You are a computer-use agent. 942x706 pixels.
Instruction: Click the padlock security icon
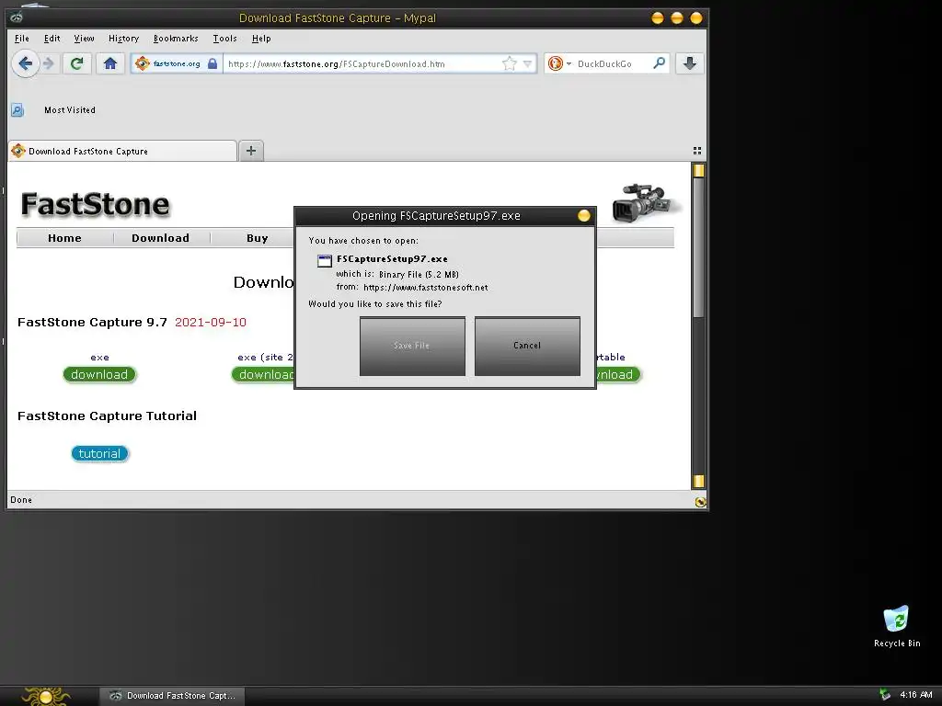[213, 63]
